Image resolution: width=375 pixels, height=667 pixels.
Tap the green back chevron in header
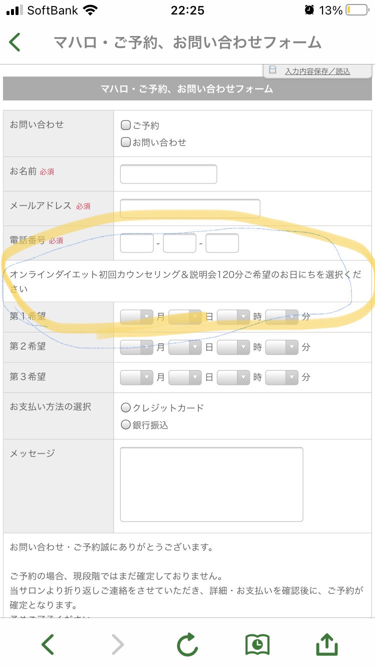tap(15, 42)
